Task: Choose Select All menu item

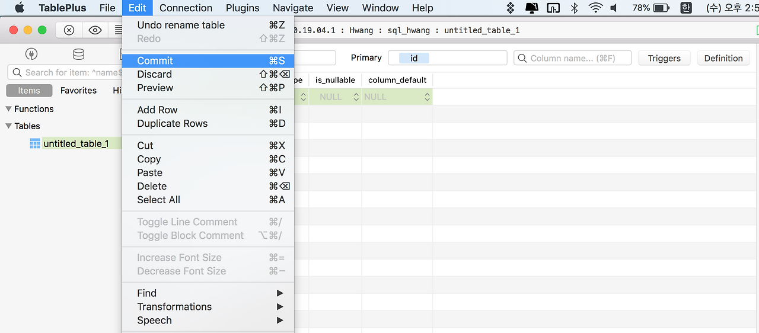Action: pos(208,200)
